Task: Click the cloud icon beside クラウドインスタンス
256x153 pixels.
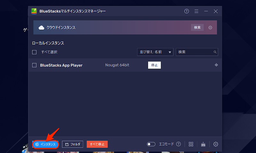Action: (x=41, y=28)
